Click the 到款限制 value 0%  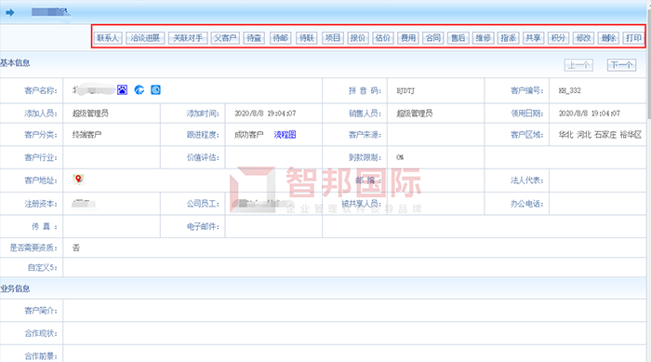click(x=400, y=157)
